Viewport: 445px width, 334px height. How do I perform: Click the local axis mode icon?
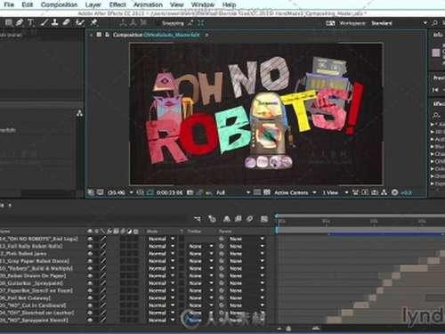123,22
